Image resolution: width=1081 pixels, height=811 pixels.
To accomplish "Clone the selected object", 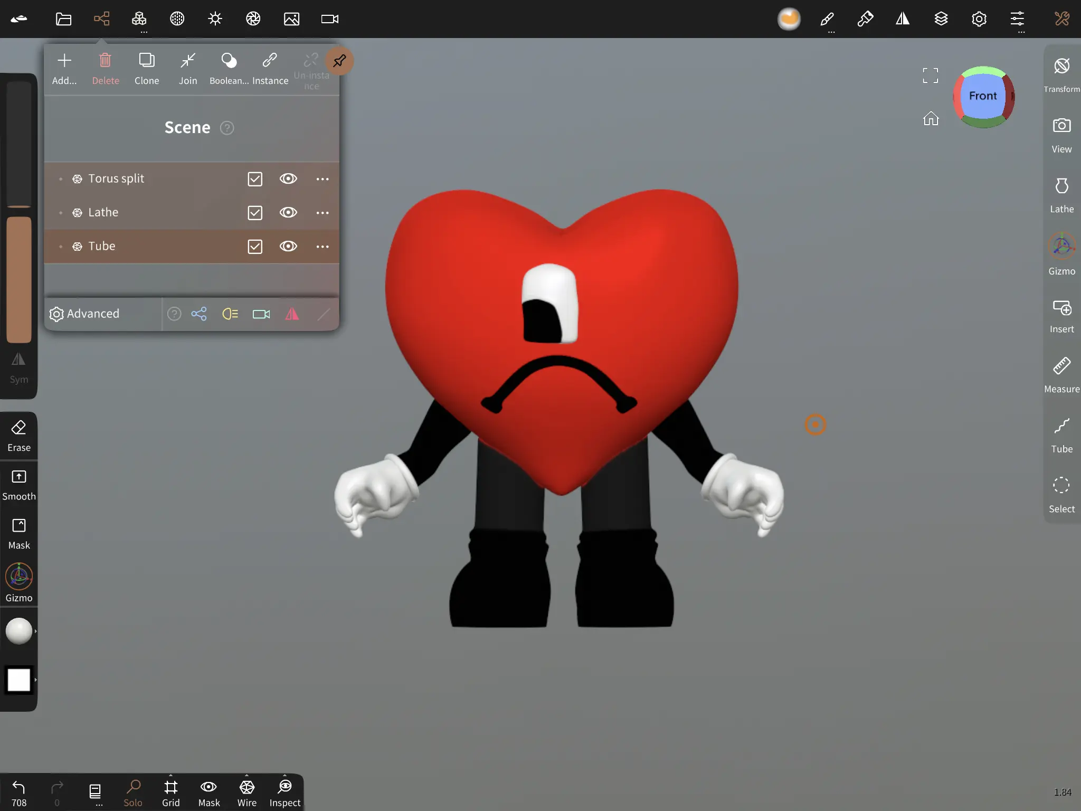I will (x=147, y=69).
